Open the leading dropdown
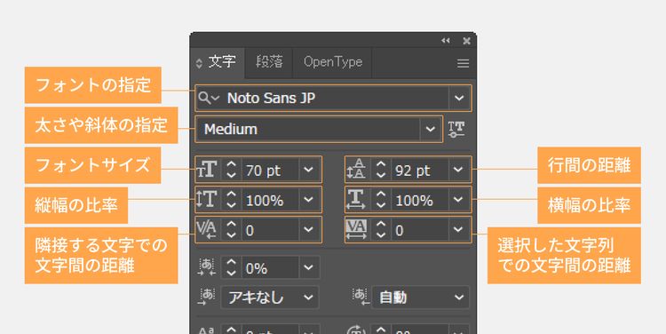The width and height of the screenshot is (666, 334). 458,170
